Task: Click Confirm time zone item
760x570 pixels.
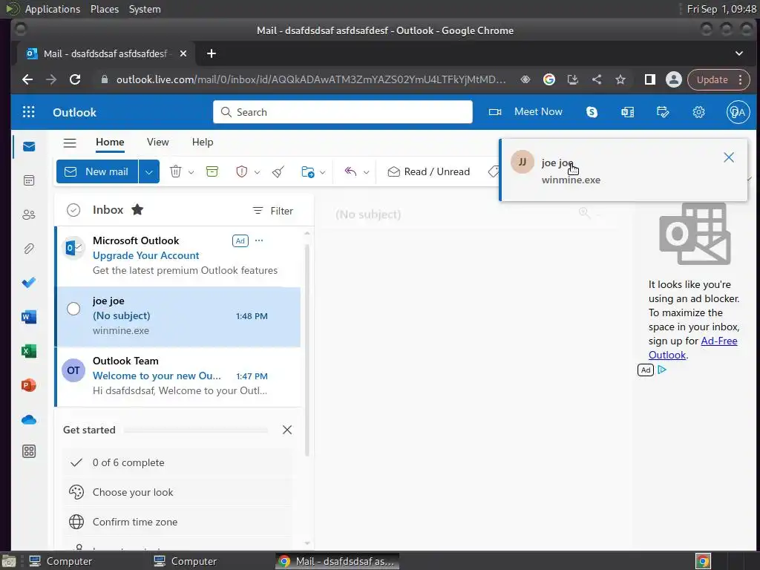Action: tap(178, 522)
